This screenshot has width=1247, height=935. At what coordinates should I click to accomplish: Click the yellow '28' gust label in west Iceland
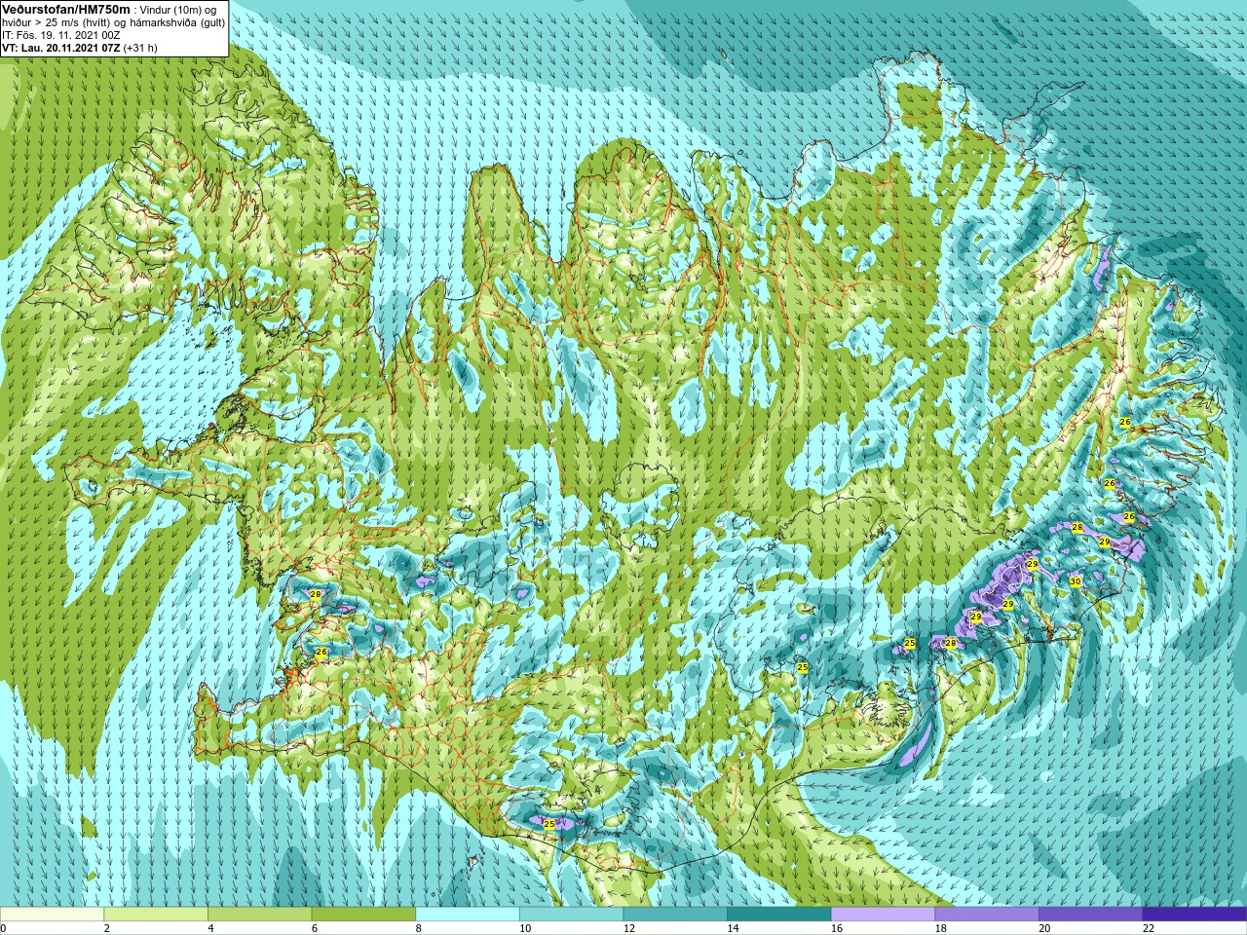coord(315,594)
